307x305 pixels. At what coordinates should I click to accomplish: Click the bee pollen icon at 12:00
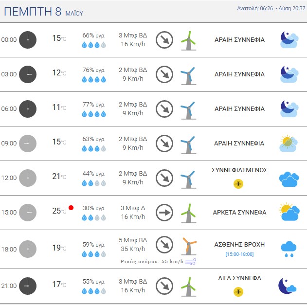238,184
